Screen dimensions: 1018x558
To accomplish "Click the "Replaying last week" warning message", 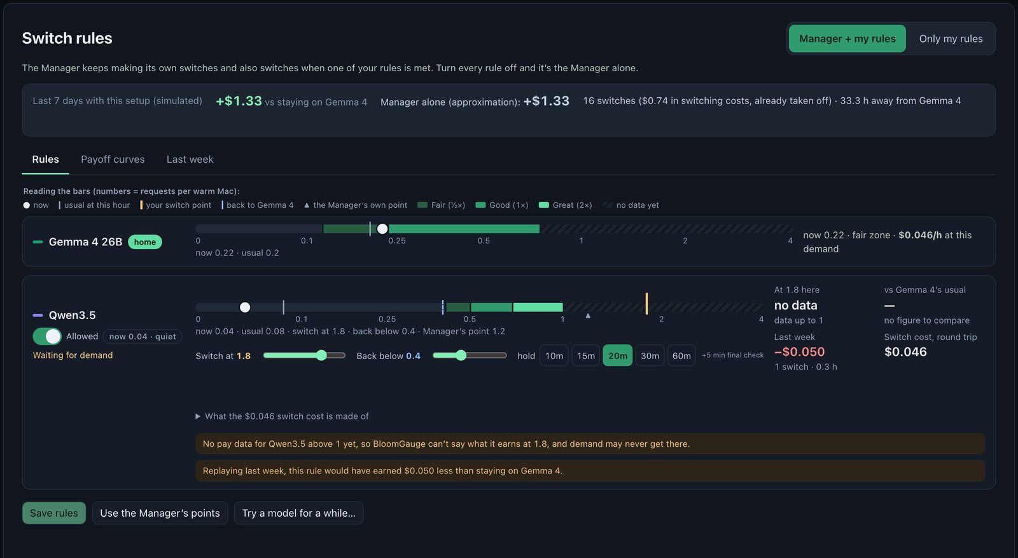I will pyautogui.click(x=590, y=471).
